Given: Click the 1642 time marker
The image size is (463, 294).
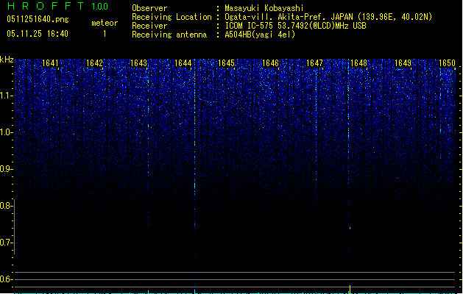Looking at the screenshot, I should tap(94, 63).
